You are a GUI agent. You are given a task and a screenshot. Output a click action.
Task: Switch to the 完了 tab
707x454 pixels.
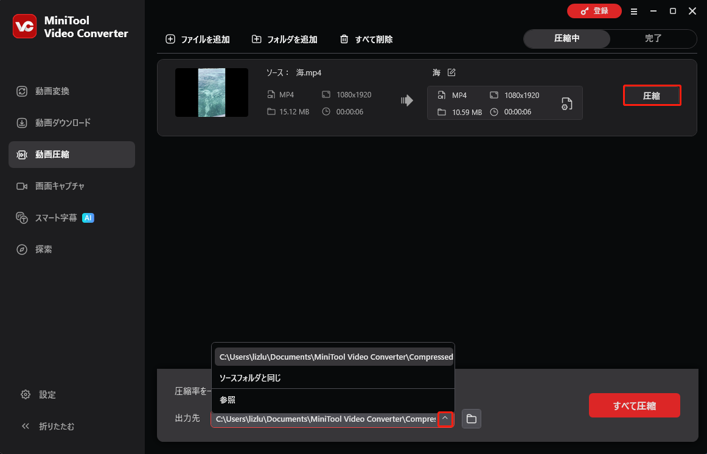click(x=653, y=38)
